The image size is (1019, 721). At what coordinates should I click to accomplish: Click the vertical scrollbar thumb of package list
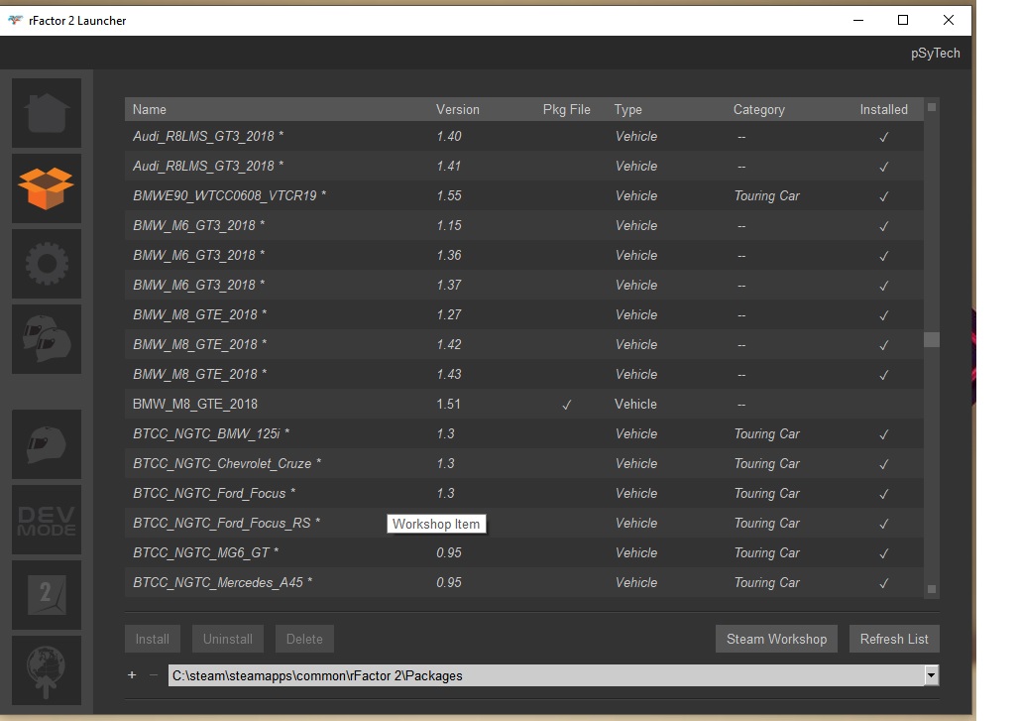click(932, 339)
